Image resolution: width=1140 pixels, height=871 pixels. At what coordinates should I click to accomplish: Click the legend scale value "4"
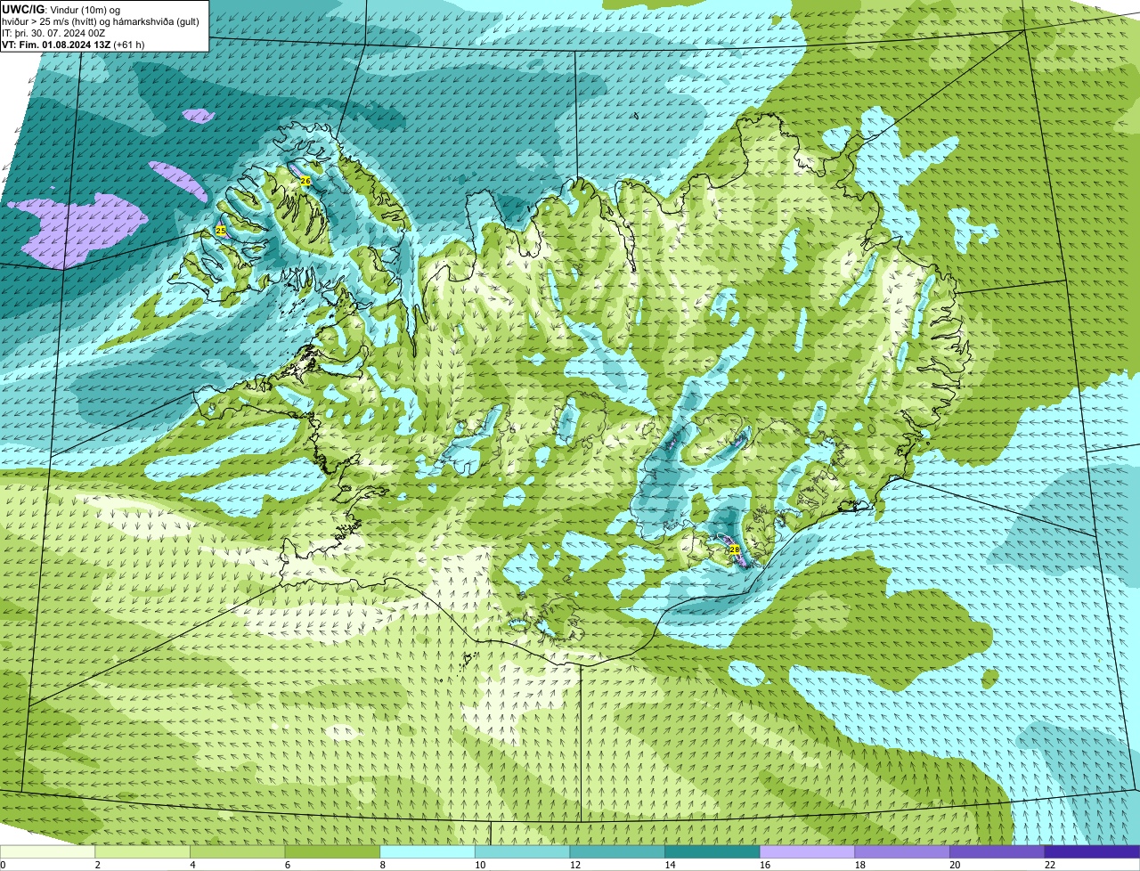192,865
